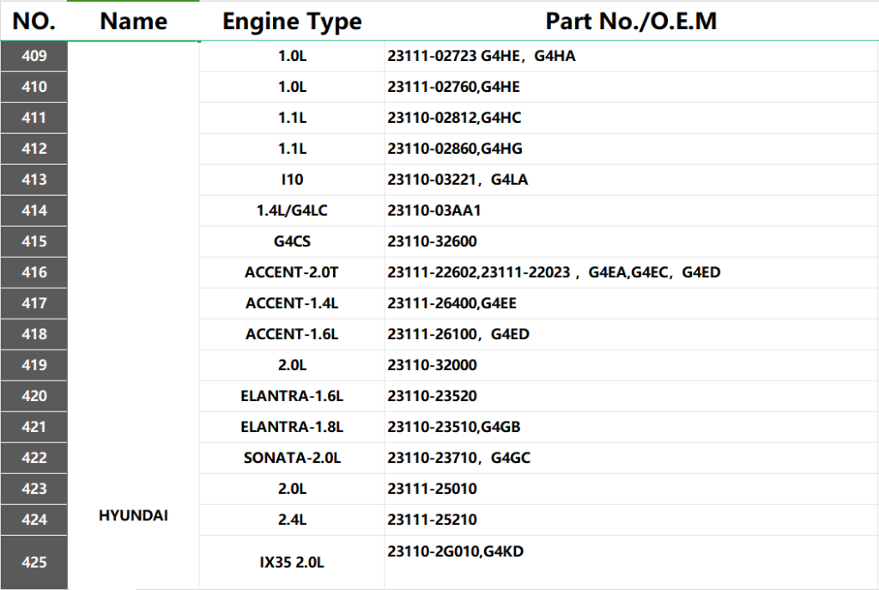Select part number '23110-03221, G4LA'
The height and width of the screenshot is (590, 879).
click(458, 179)
